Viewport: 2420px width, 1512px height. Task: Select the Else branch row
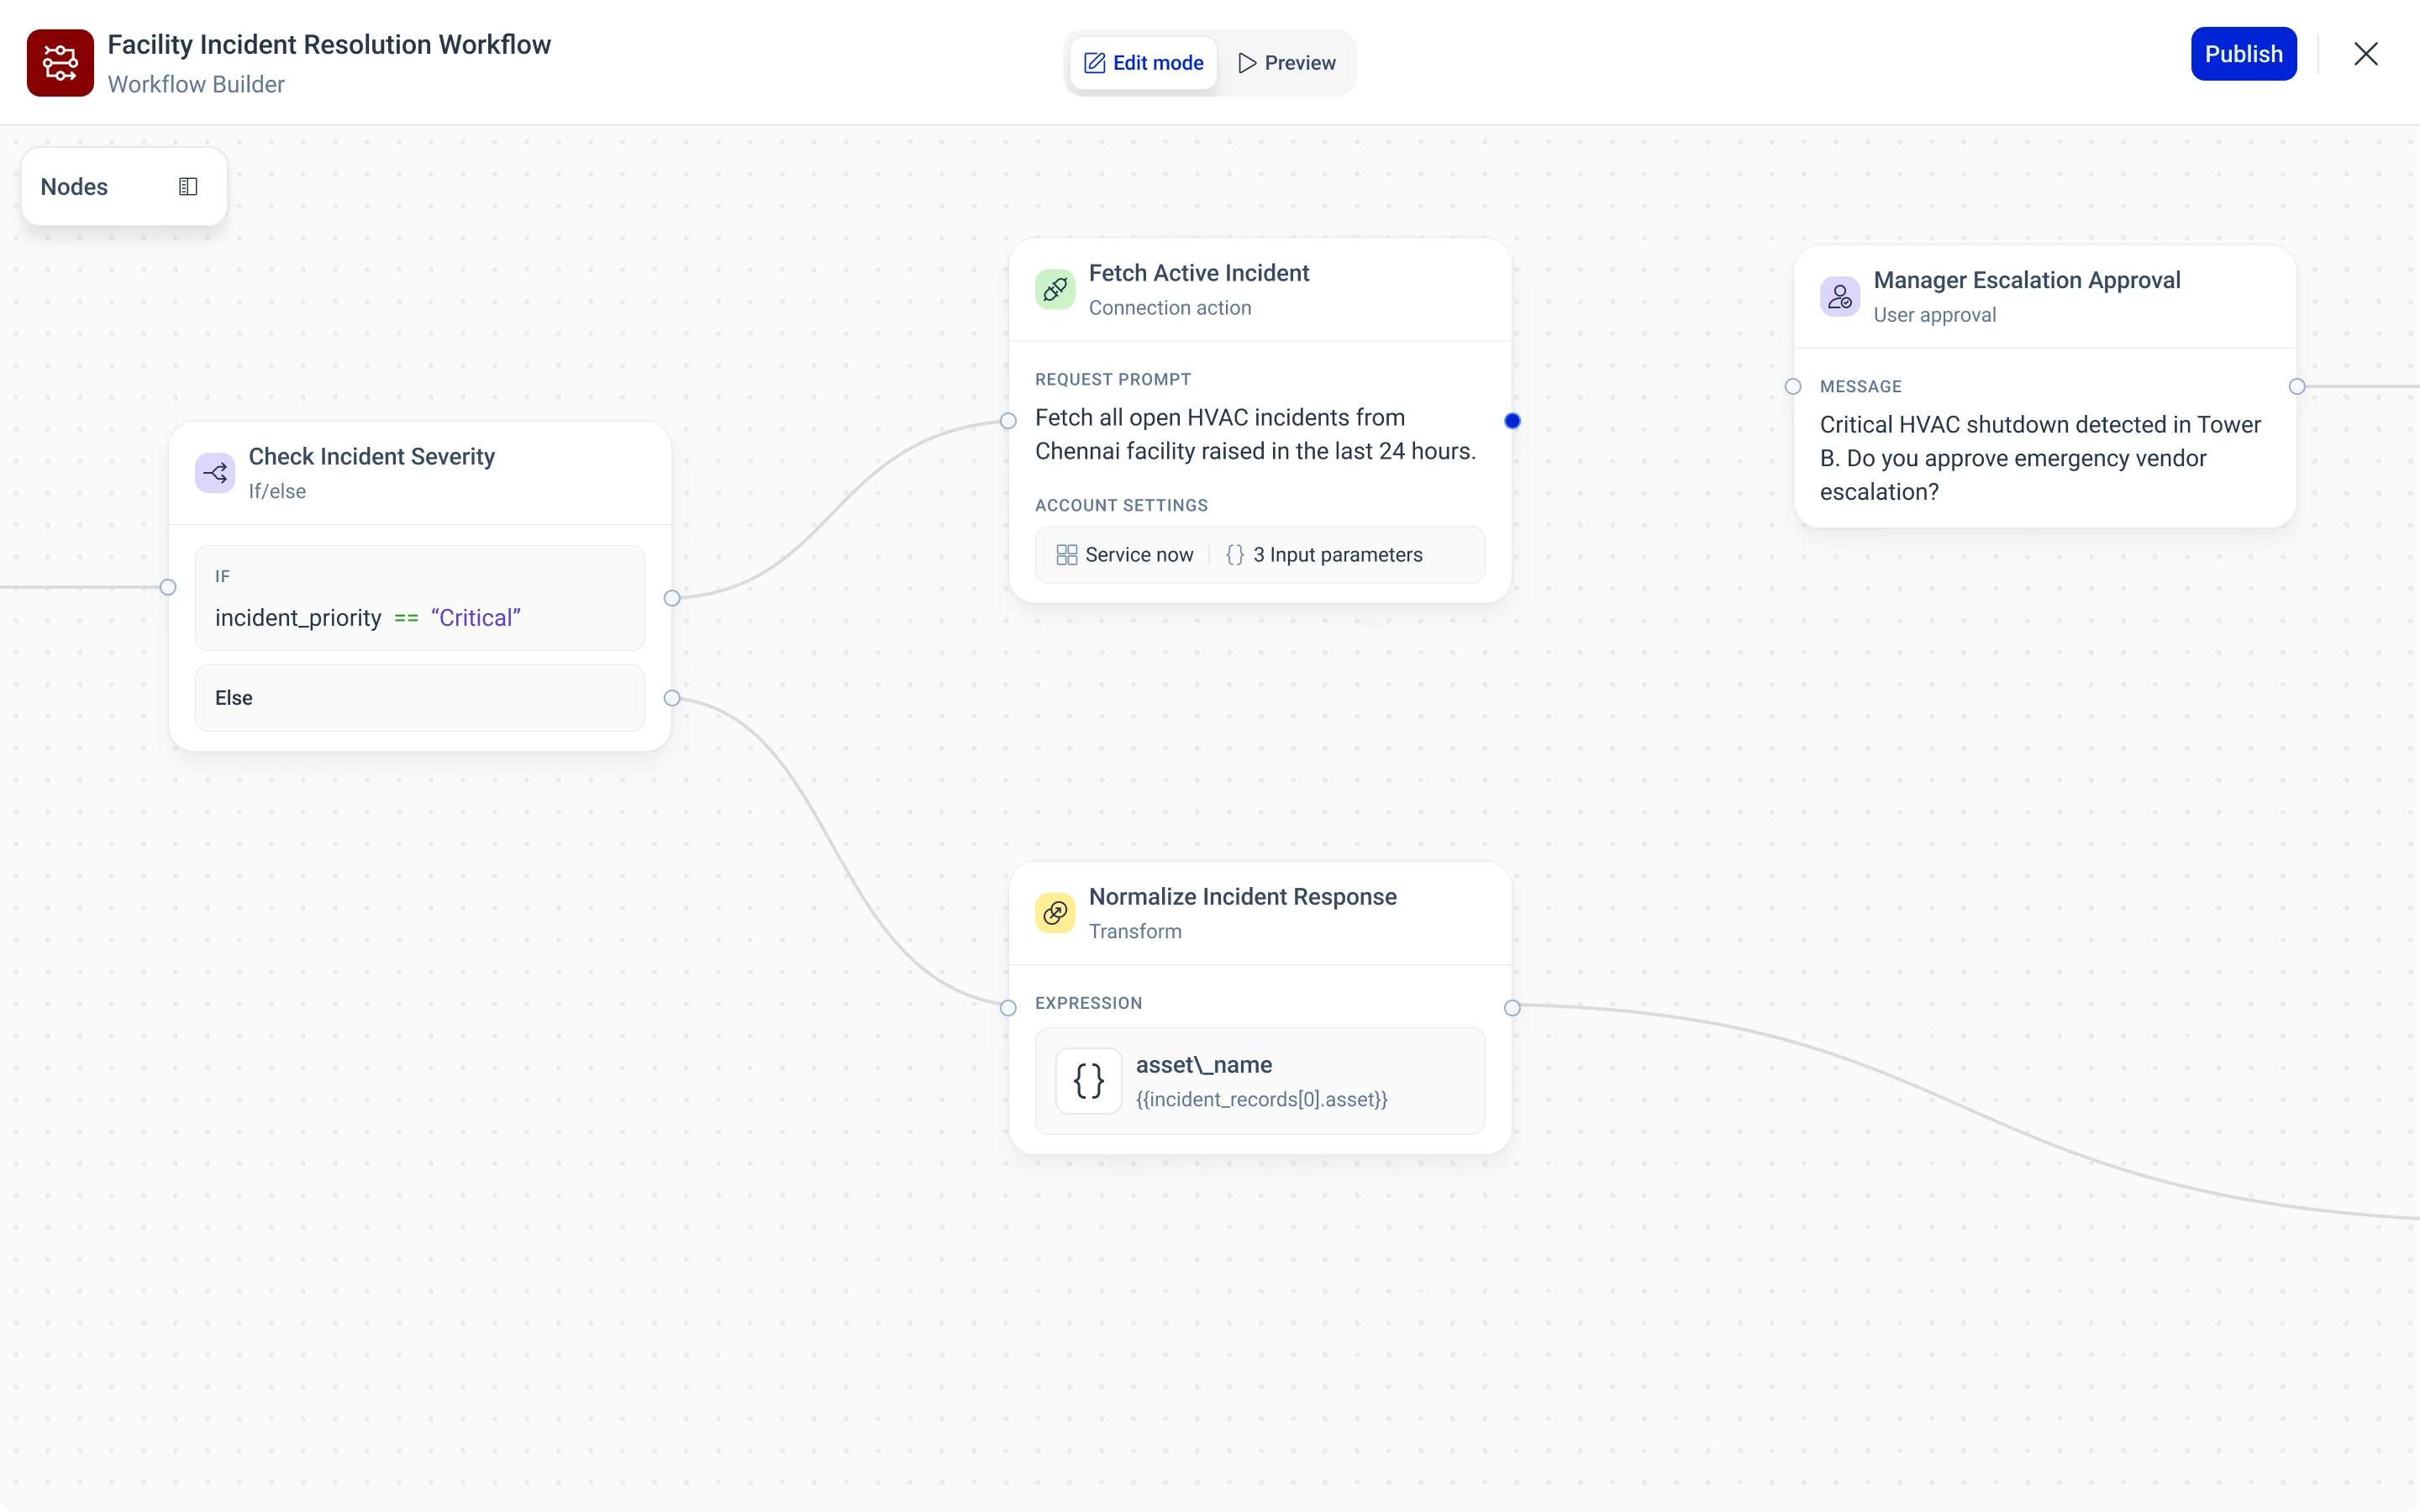point(420,698)
